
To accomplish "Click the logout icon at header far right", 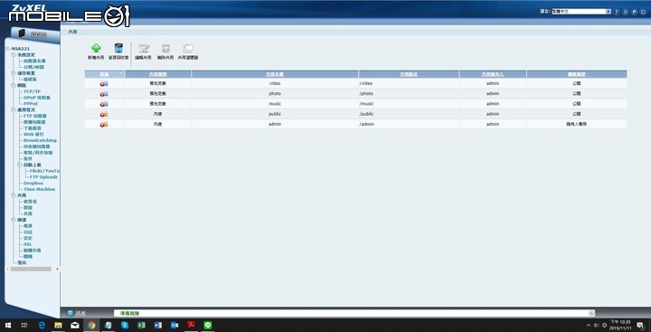I will 643,12.
